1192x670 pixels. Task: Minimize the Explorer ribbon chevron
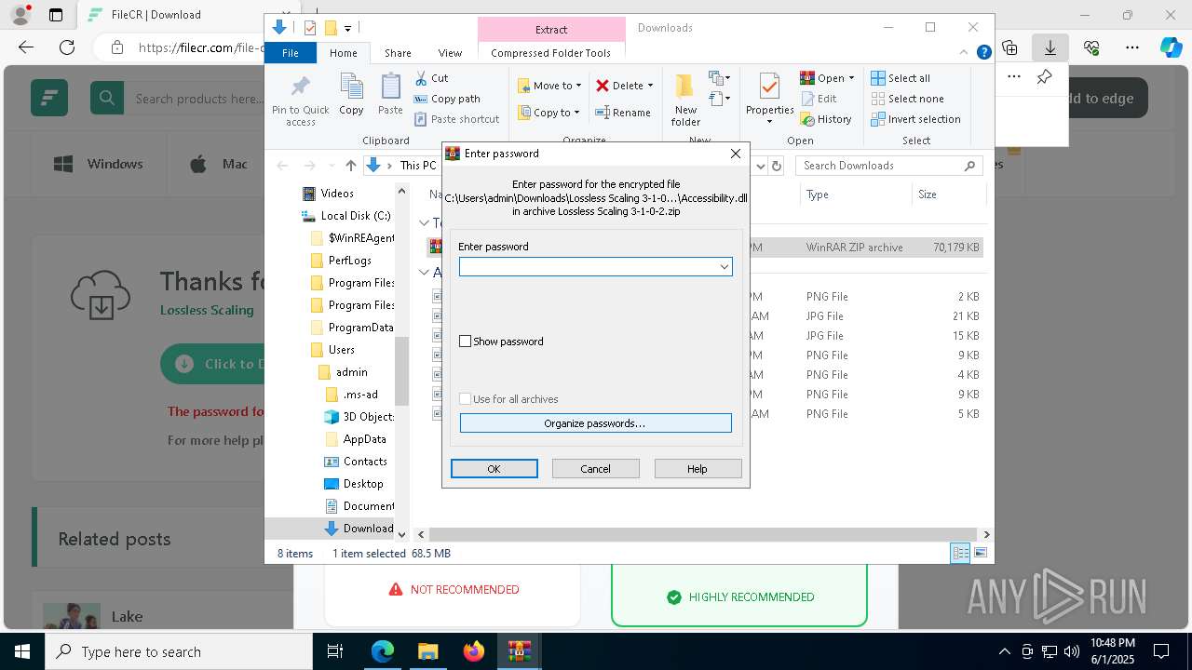pos(964,53)
